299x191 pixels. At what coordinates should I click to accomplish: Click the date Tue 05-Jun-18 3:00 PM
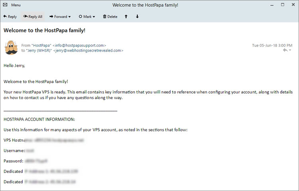pos(272,45)
